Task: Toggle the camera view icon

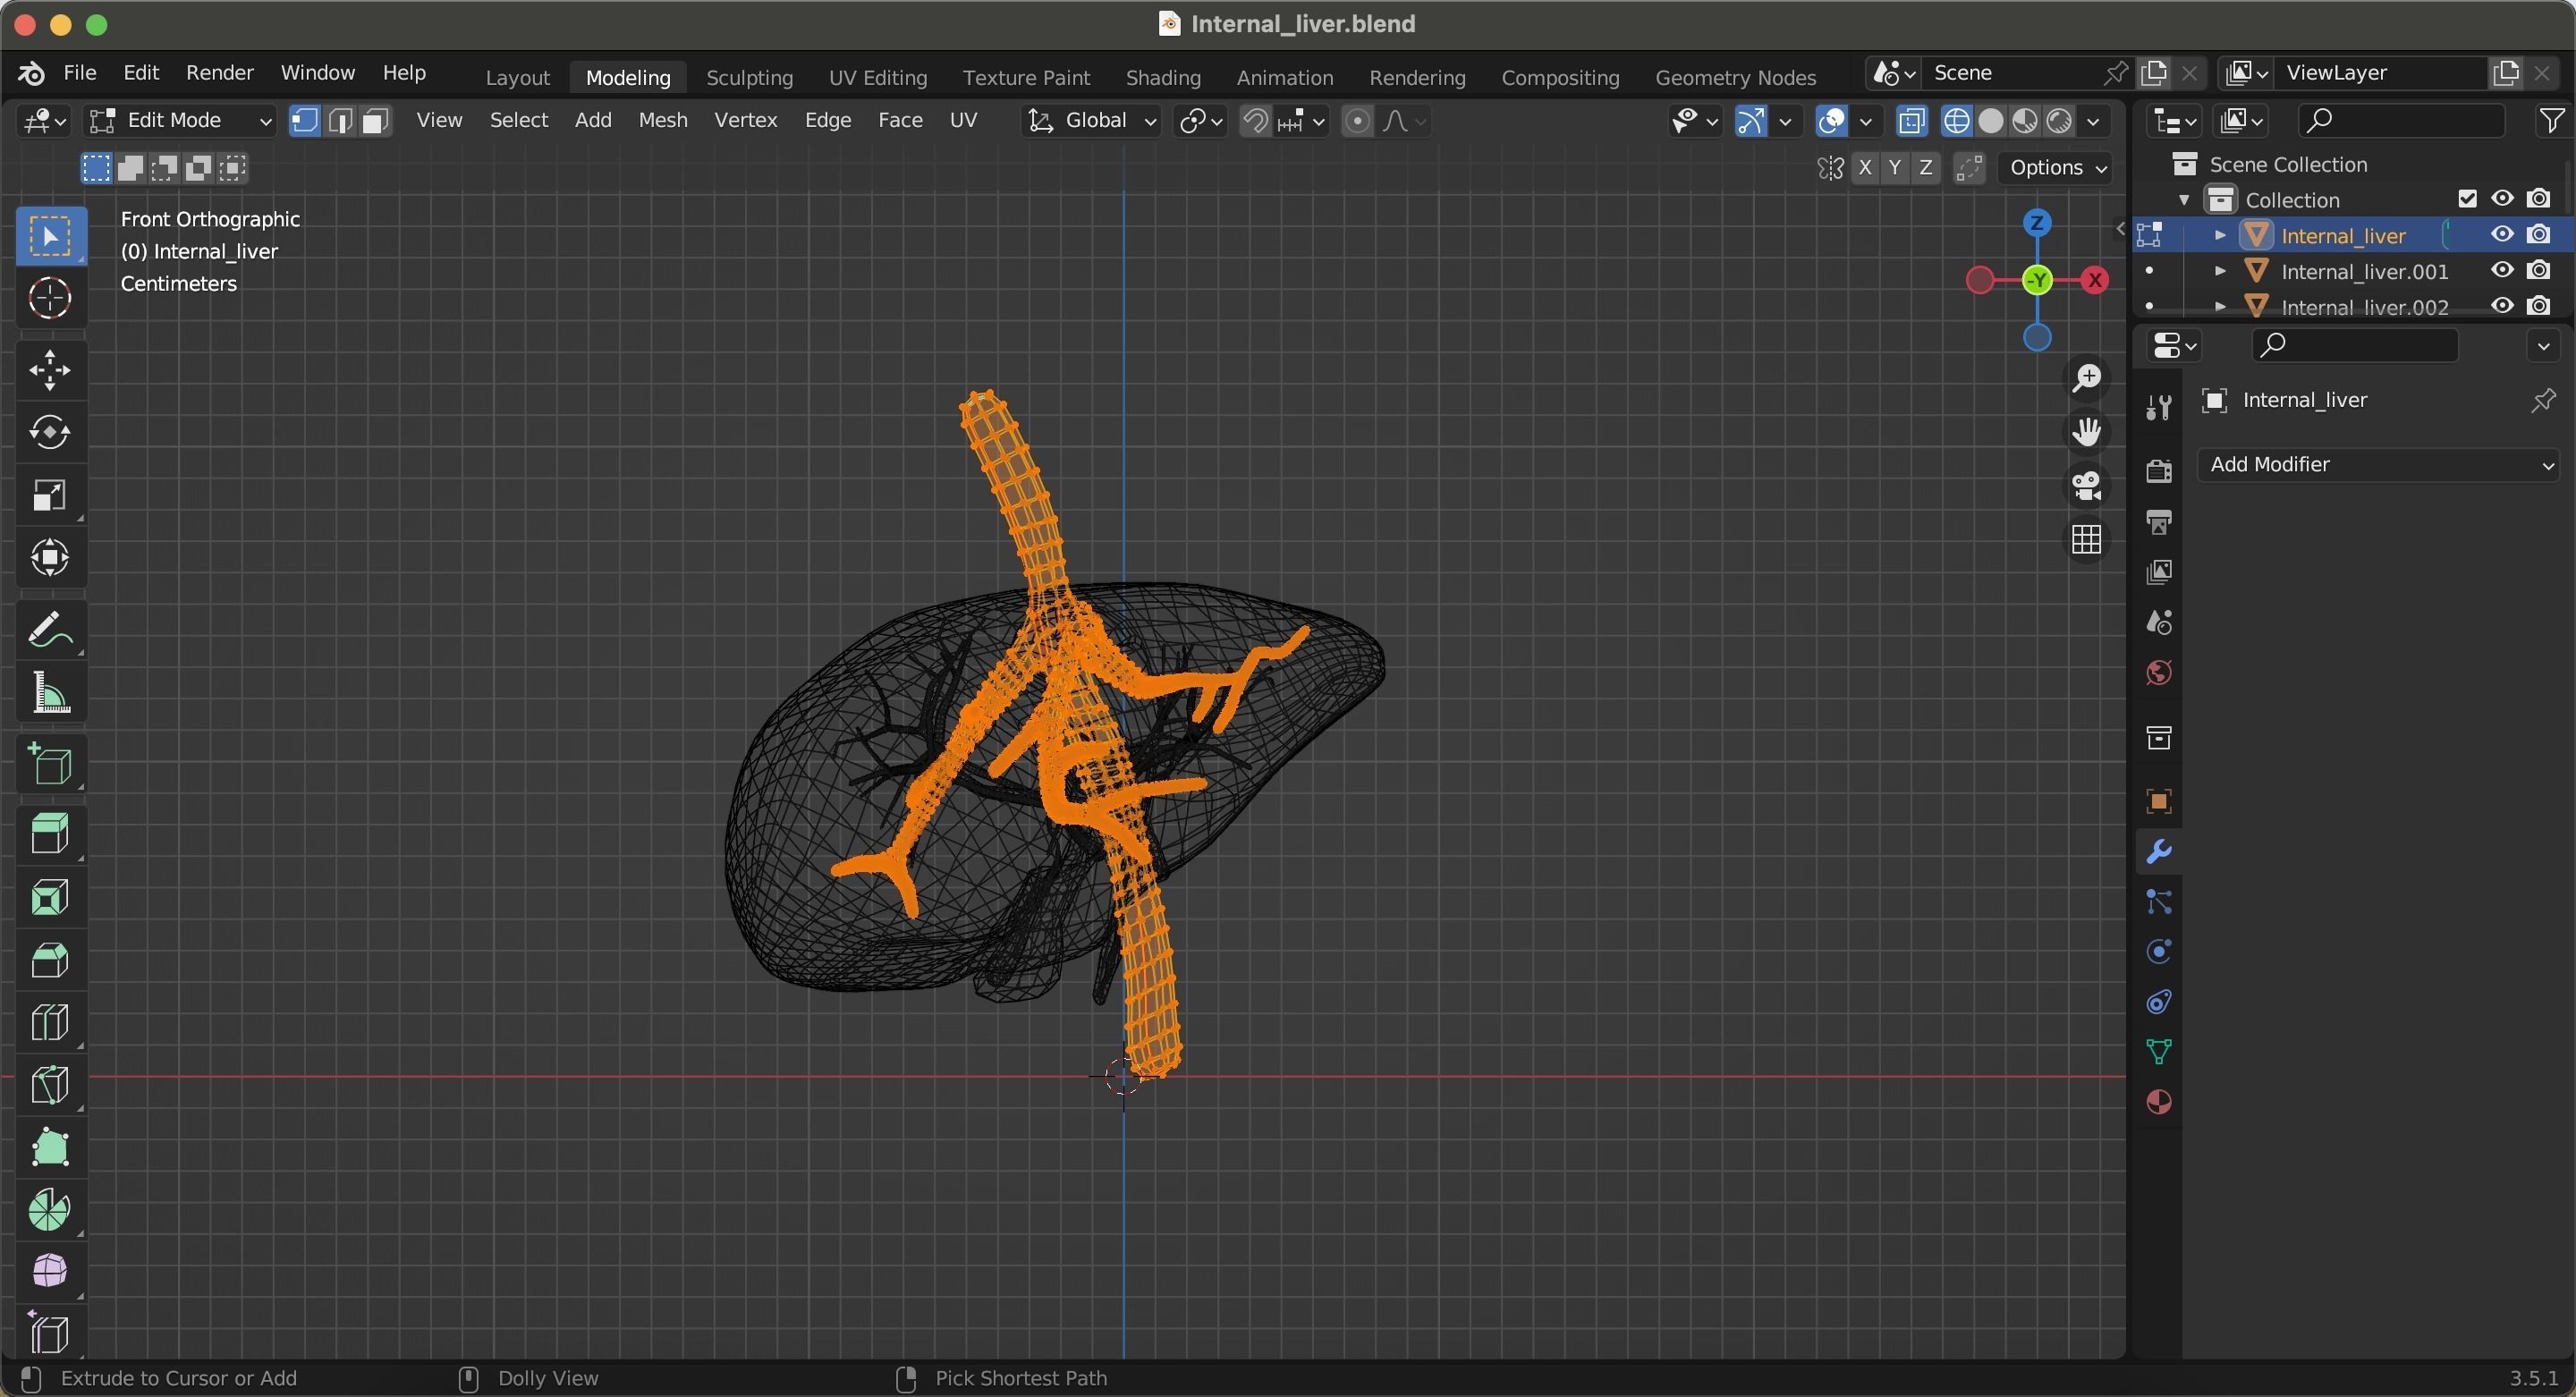Action: pos(2087,486)
